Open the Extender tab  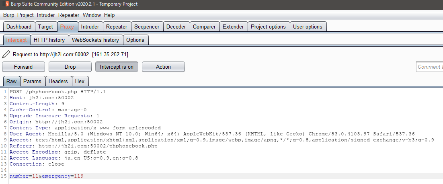point(233,27)
